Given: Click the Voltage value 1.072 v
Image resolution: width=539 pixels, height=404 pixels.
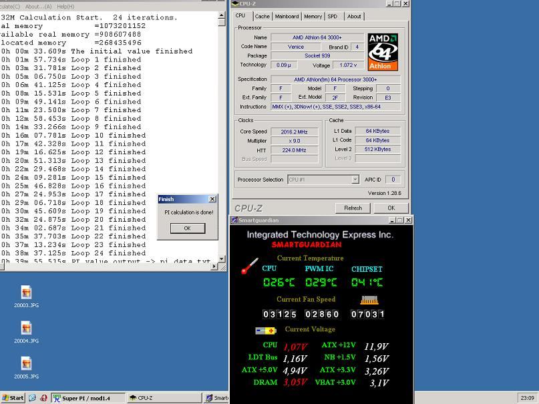Looking at the screenshot, I should [x=348, y=65].
